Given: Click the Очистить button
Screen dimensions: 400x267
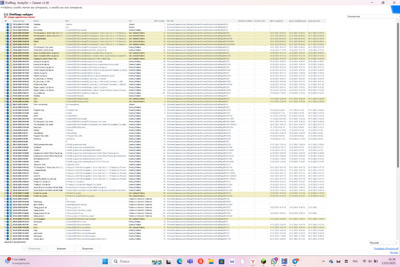Looking at the screenshot, I should pos(88,248).
